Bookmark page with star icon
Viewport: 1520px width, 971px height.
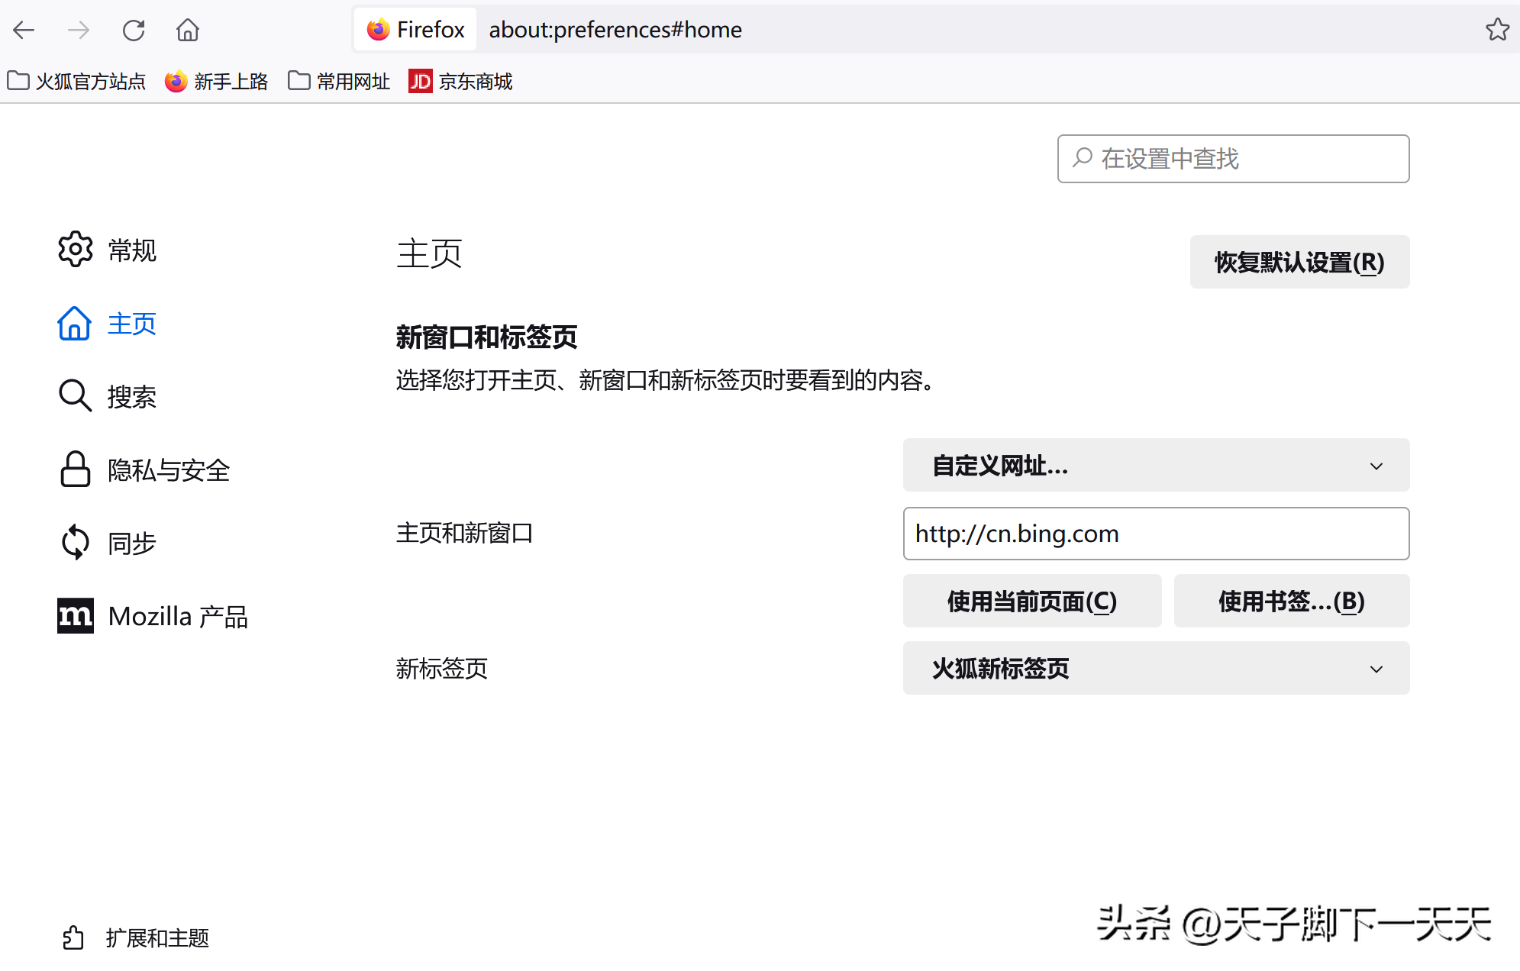point(1497,30)
